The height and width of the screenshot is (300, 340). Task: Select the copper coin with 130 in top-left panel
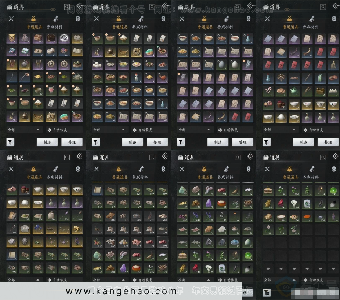(51, 116)
